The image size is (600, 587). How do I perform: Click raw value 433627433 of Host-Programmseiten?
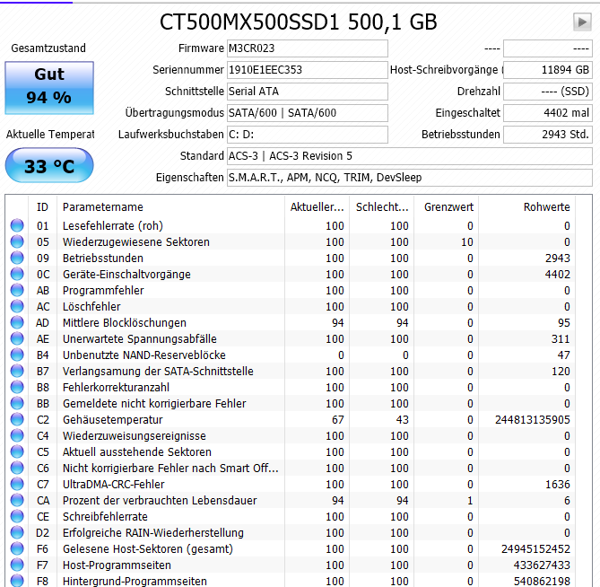click(x=542, y=565)
